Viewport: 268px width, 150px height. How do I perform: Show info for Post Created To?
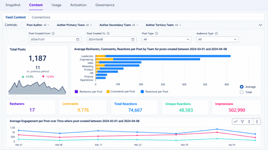[108, 34]
